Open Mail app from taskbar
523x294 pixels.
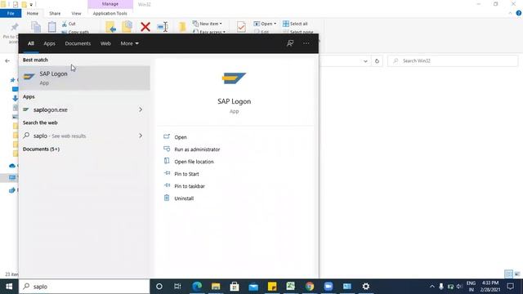(x=253, y=287)
